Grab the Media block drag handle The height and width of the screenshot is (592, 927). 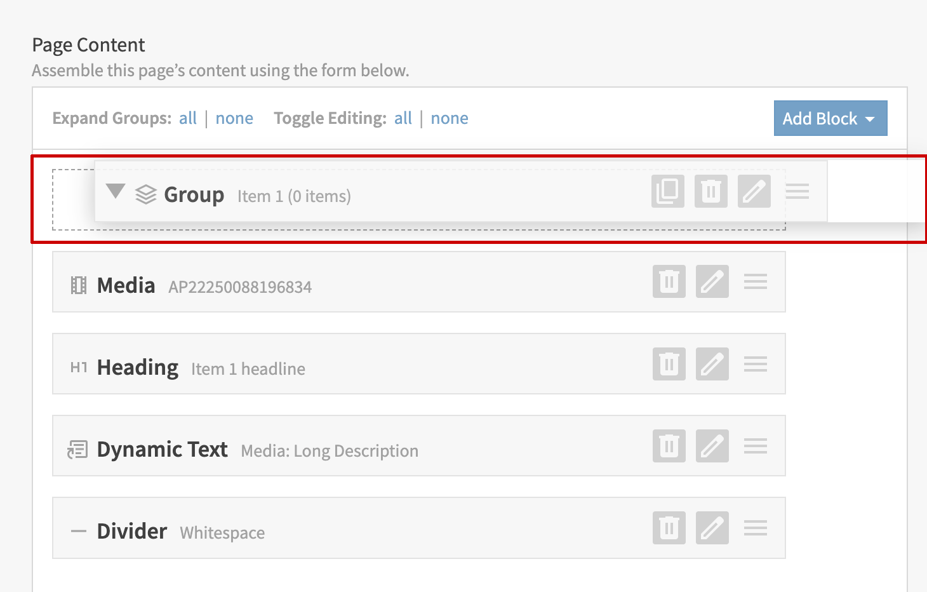[x=755, y=281]
